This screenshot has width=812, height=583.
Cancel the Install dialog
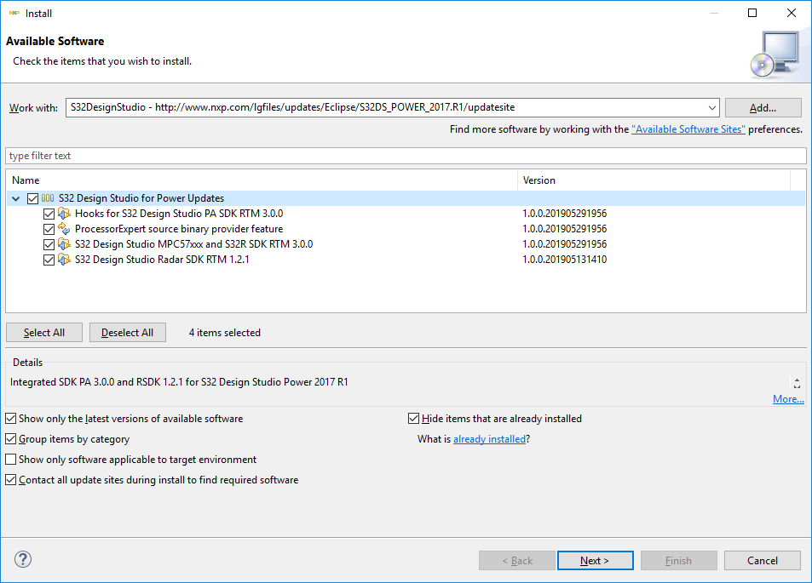tap(763, 561)
